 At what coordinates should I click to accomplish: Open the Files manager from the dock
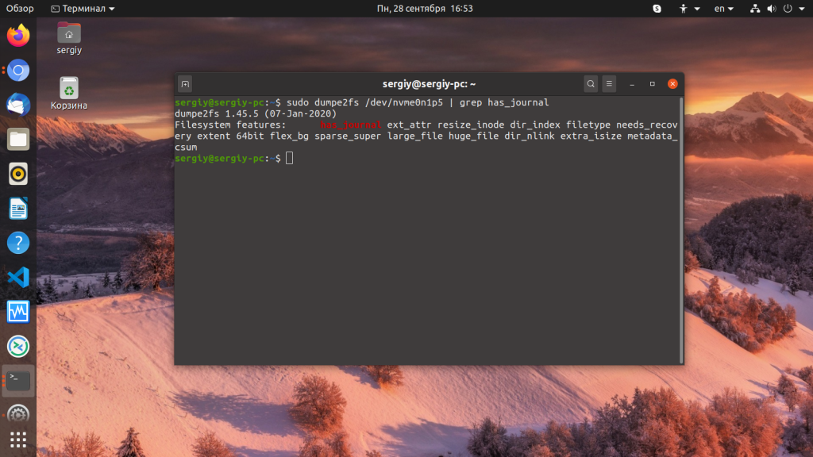[17, 139]
